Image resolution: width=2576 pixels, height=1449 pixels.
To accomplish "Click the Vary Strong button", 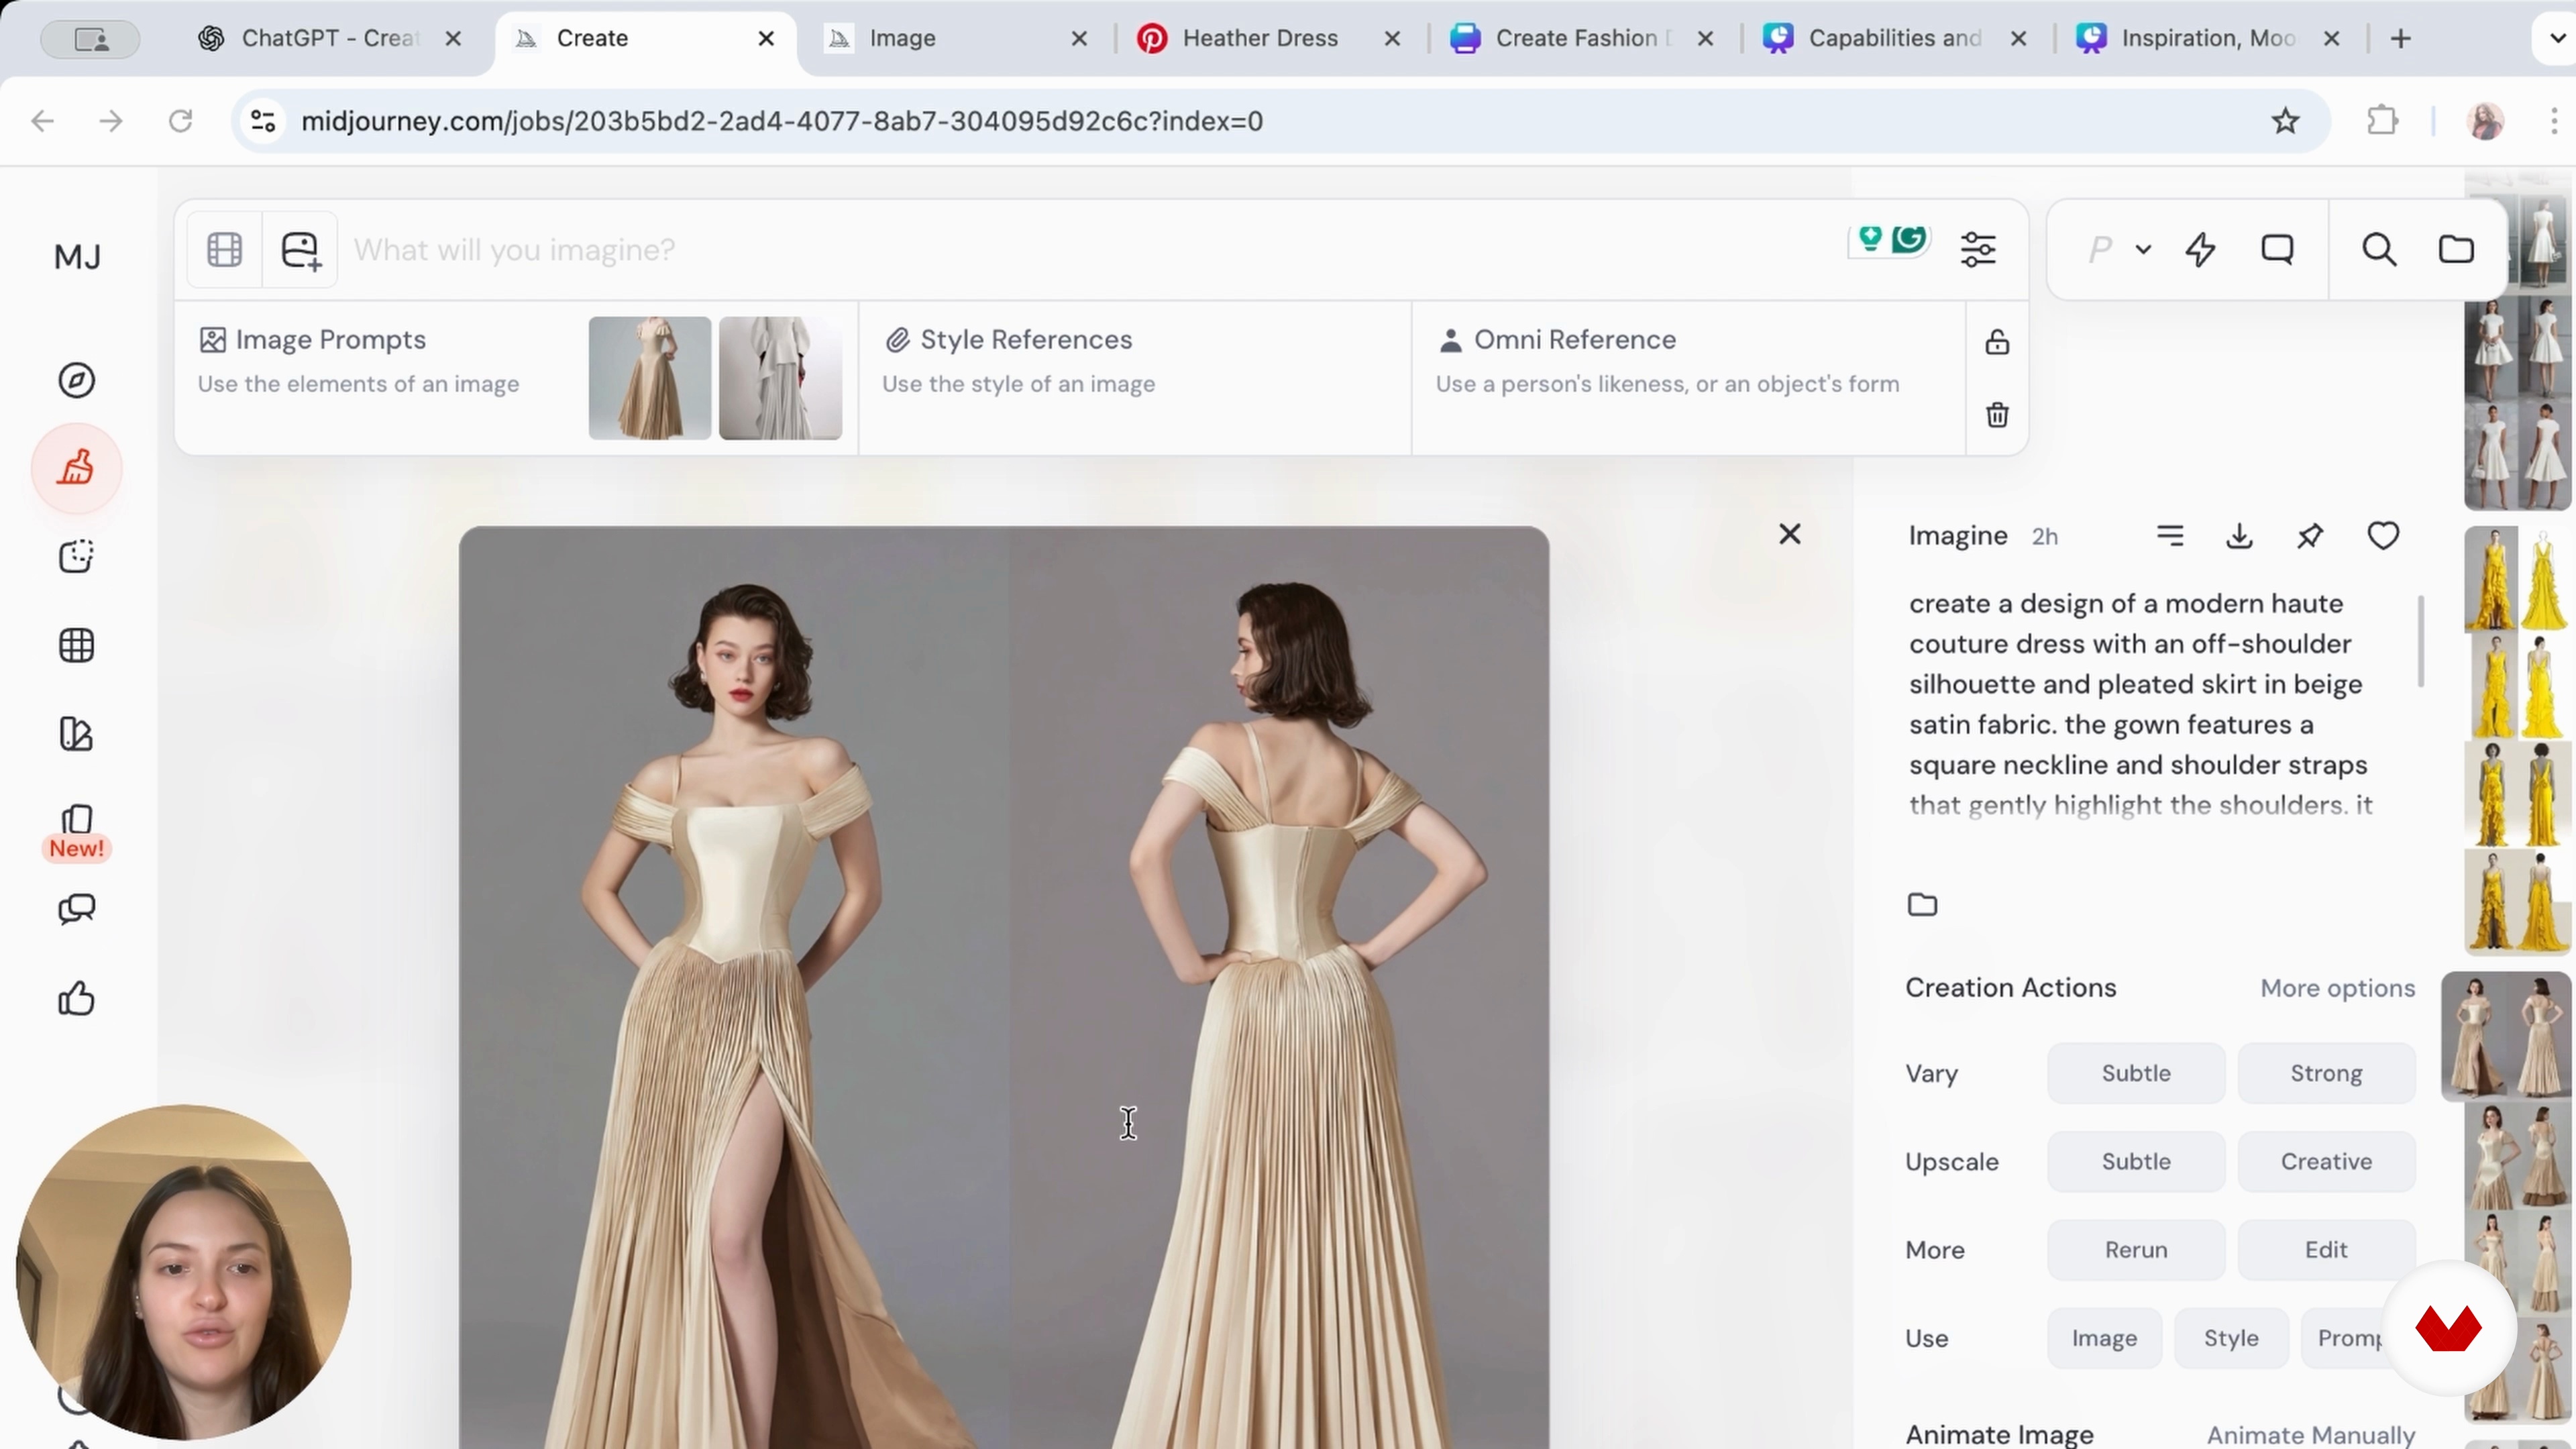I will click(x=2326, y=1073).
